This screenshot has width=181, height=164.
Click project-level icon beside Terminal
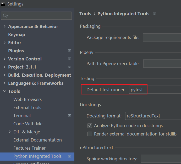[x=69, y=116]
